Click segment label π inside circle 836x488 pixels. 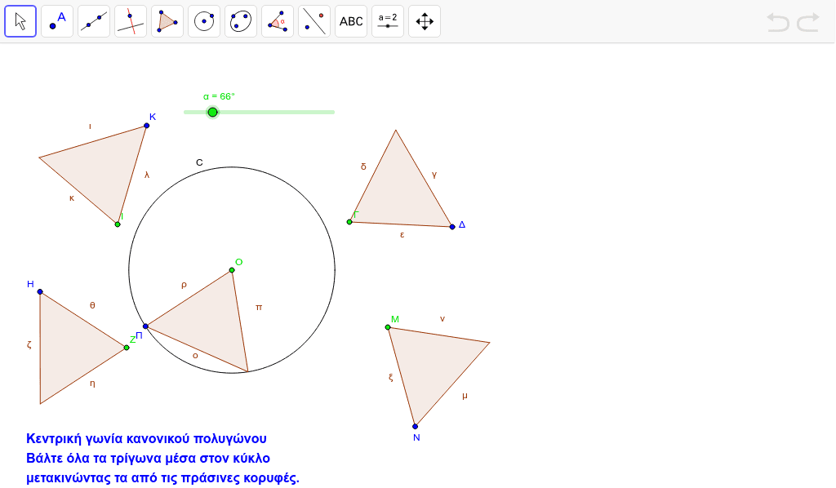(x=259, y=308)
